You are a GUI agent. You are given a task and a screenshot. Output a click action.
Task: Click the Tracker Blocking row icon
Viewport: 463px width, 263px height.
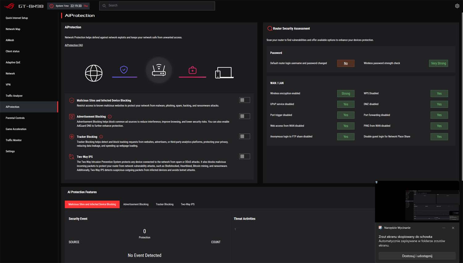[x=72, y=136]
